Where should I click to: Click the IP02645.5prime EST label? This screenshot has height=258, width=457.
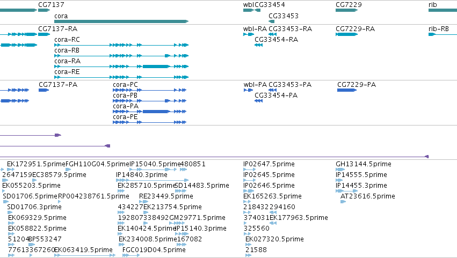tap(269, 175)
